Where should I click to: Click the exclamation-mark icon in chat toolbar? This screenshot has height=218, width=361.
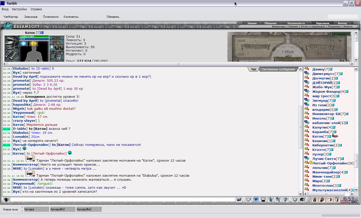point(263,200)
